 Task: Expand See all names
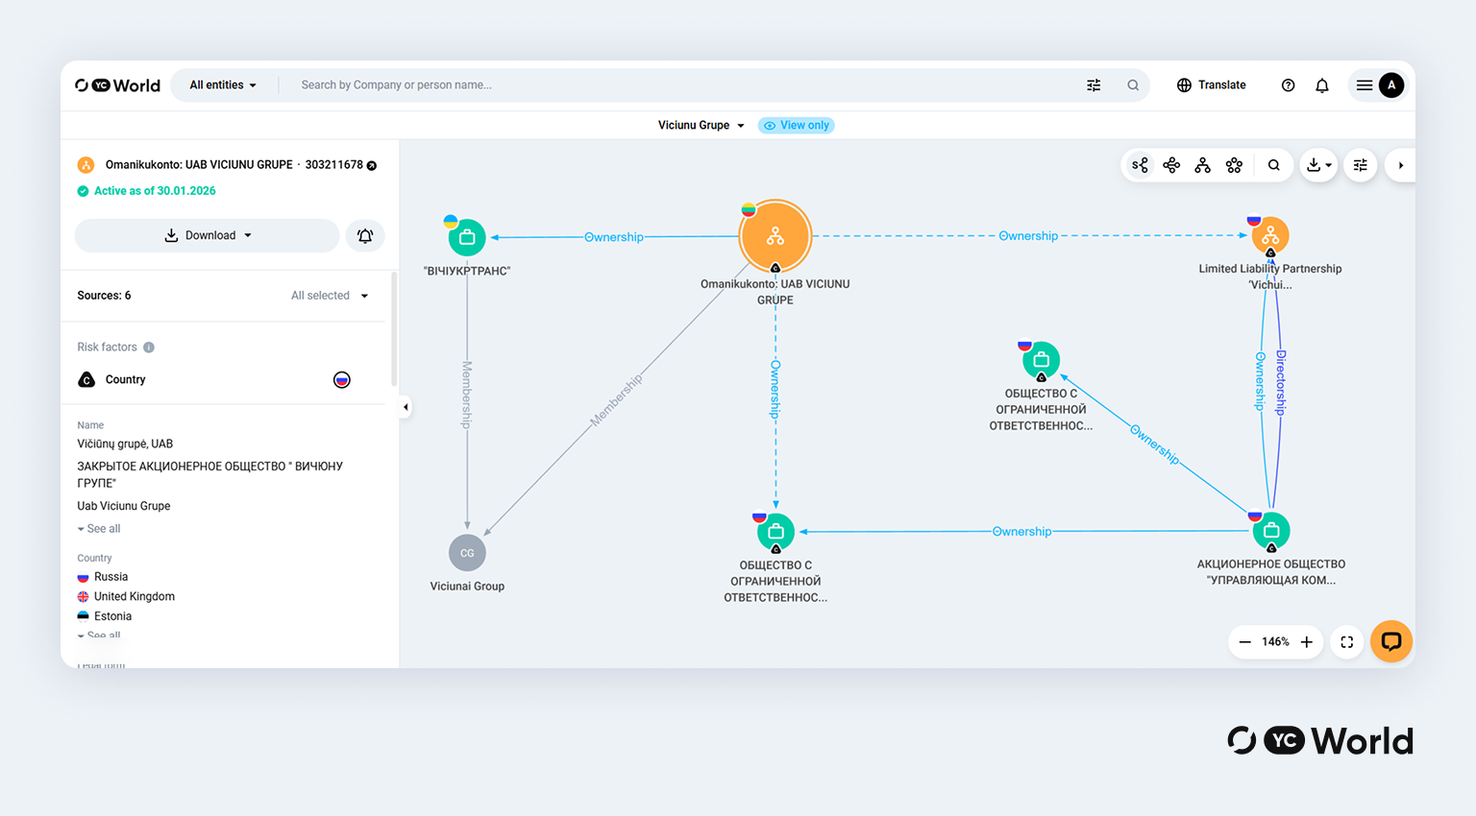pos(99,529)
